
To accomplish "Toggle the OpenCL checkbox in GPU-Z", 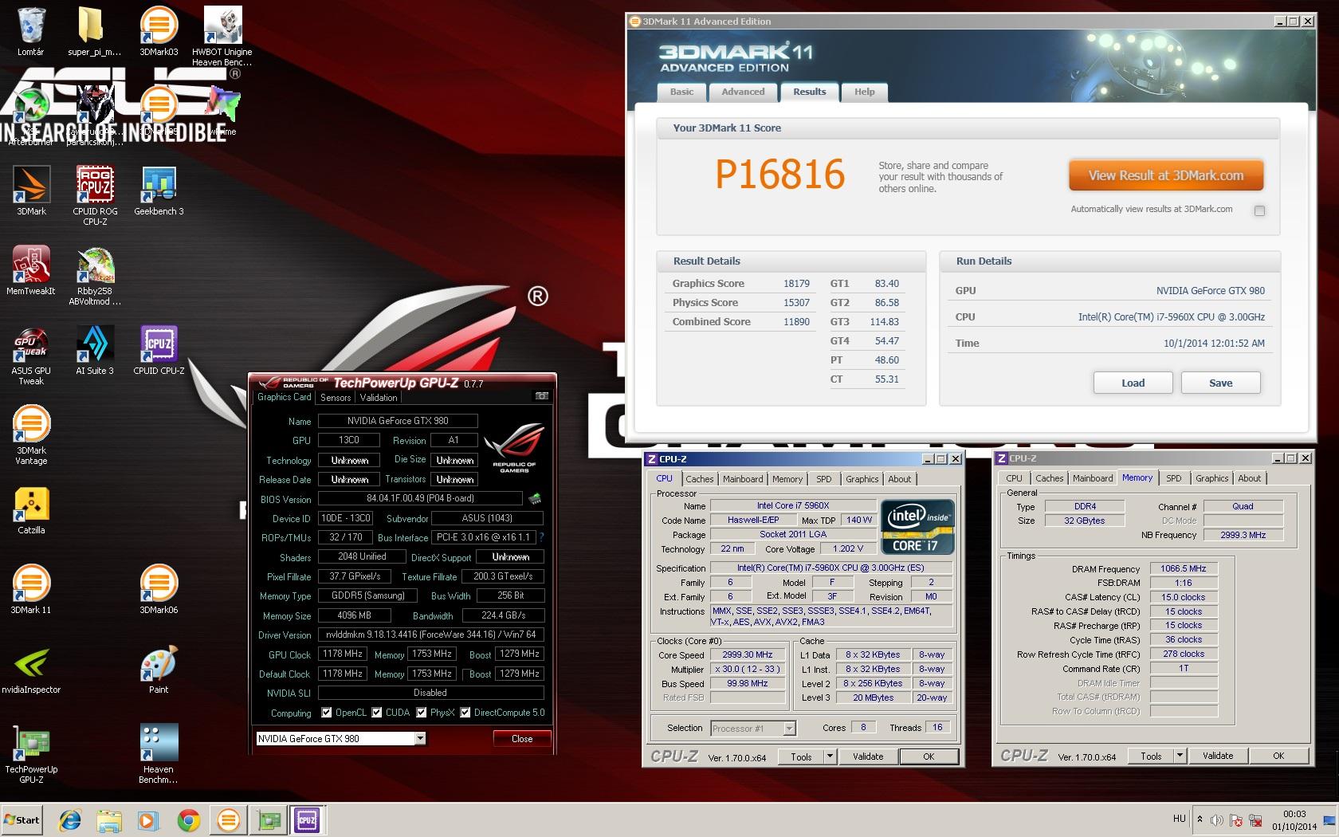I will tap(326, 713).
